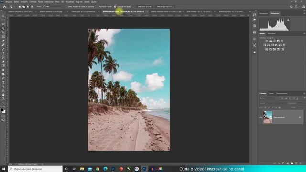Choose the Subtract from Selection mode
Viewport: 306px width, 172px height.
(28, 6)
